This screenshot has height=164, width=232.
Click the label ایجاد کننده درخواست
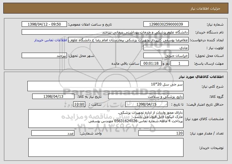pos(207,40)
